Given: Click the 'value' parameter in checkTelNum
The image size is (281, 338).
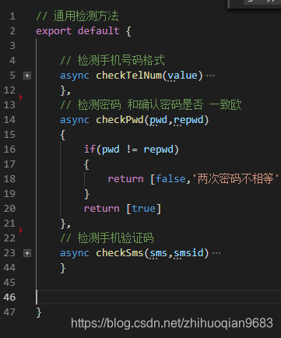Looking at the screenshot, I should [x=182, y=76].
